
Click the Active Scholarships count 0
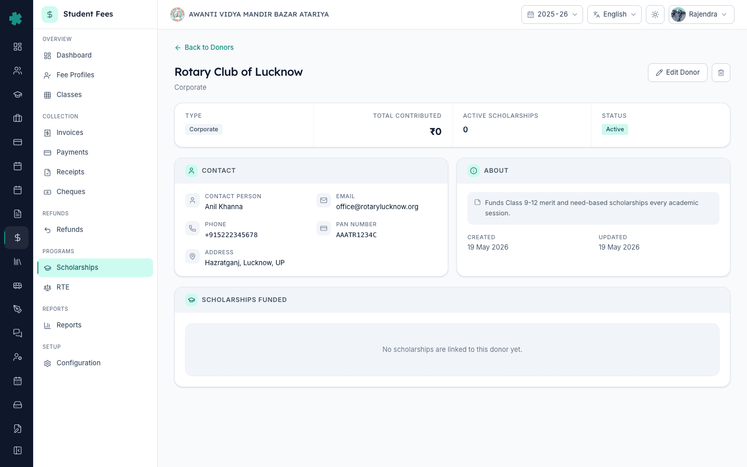coord(465,130)
